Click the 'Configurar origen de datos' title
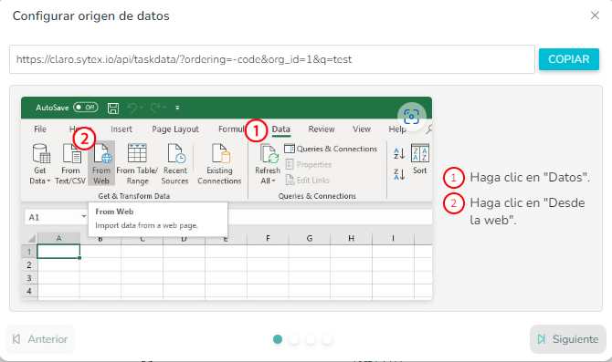Image resolution: width=612 pixels, height=362 pixels. point(91,16)
